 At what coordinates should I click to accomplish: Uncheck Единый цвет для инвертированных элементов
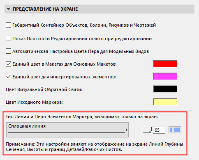pyautogui.click(x=8, y=77)
